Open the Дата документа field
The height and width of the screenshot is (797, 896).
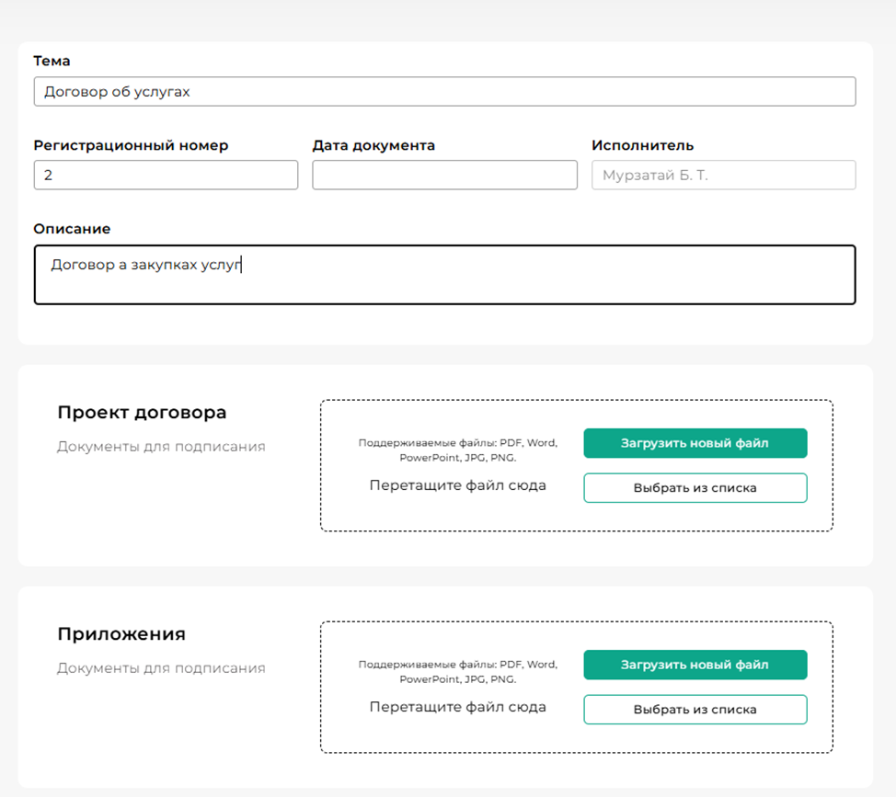coord(444,175)
